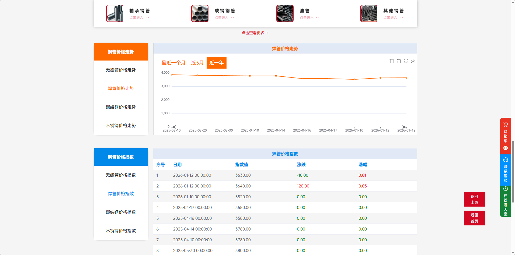Open 碳结钢价格指数 in index menu
The width and height of the screenshot is (515, 255).
[x=121, y=212]
